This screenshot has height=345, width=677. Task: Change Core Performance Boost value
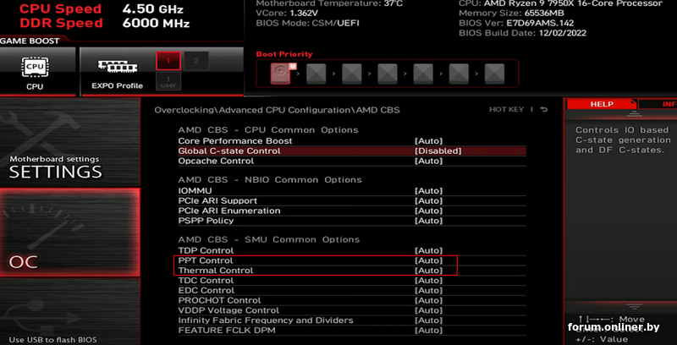coord(429,141)
